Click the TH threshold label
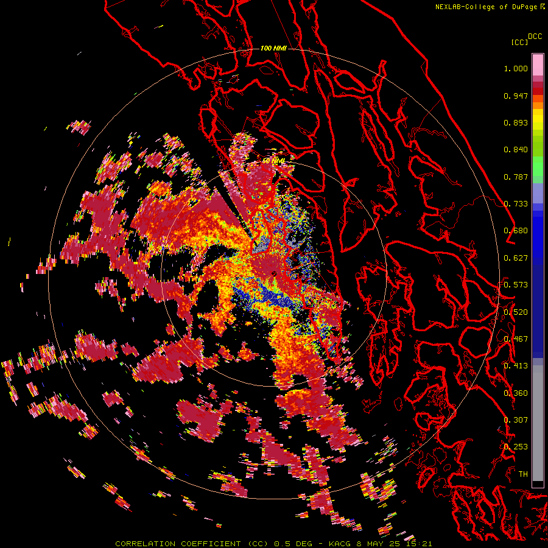 [523, 474]
